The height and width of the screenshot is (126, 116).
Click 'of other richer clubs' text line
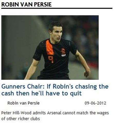tap(21, 119)
